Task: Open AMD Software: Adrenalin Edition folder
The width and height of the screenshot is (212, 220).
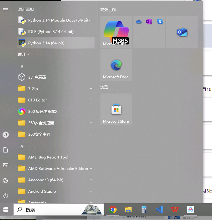Action: coord(56,168)
